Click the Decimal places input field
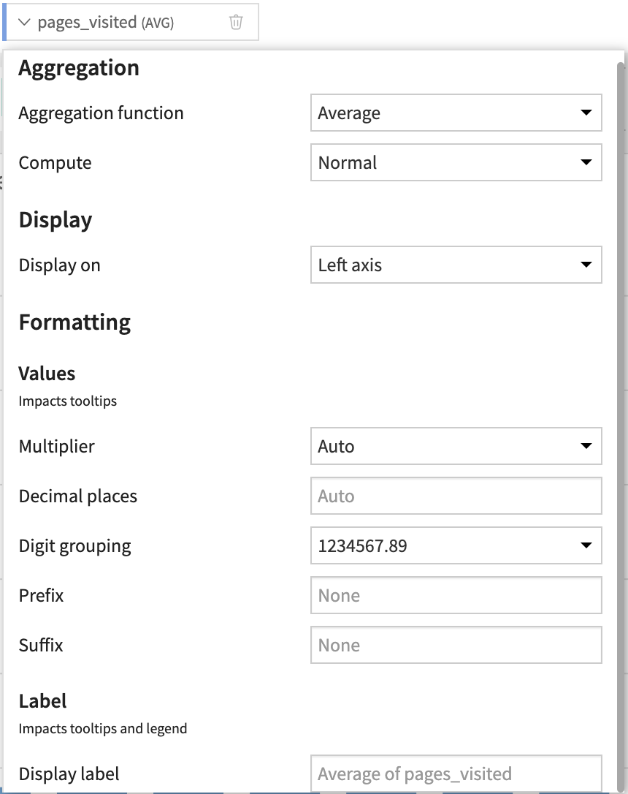Screen dimensions: 628x794 coord(456,496)
